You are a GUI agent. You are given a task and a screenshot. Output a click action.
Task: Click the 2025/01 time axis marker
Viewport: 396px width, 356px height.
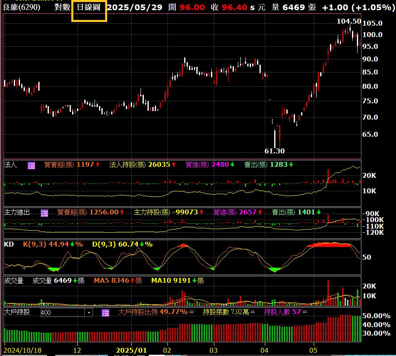tap(131, 350)
